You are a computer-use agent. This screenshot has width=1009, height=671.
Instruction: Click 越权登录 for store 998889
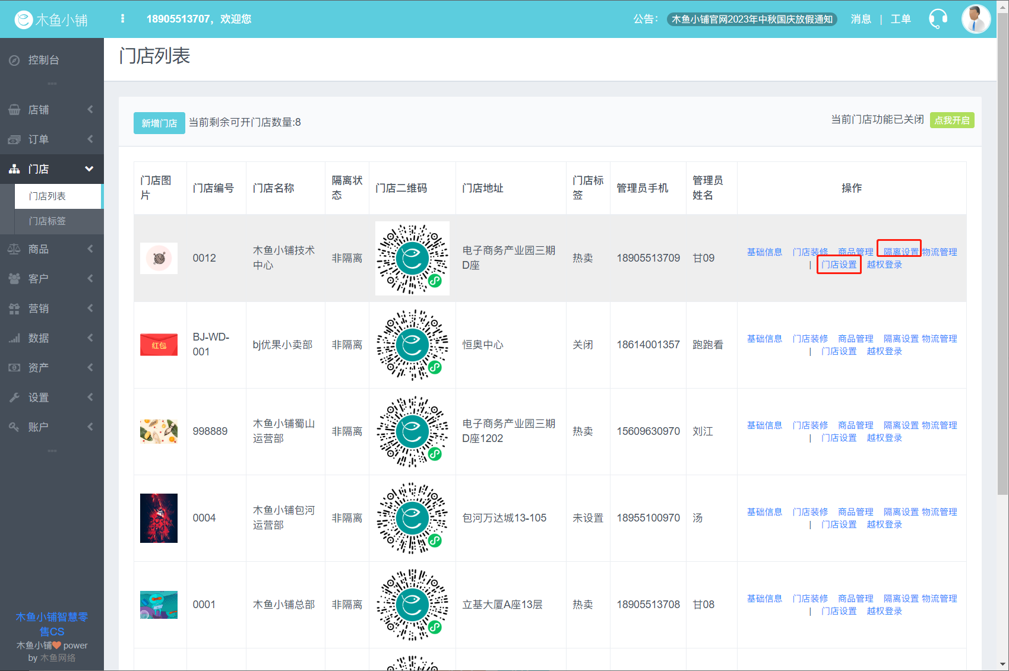tap(884, 438)
